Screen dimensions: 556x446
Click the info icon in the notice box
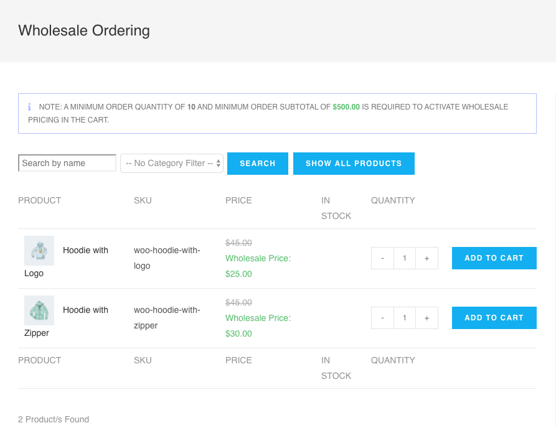tap(29, 107)
